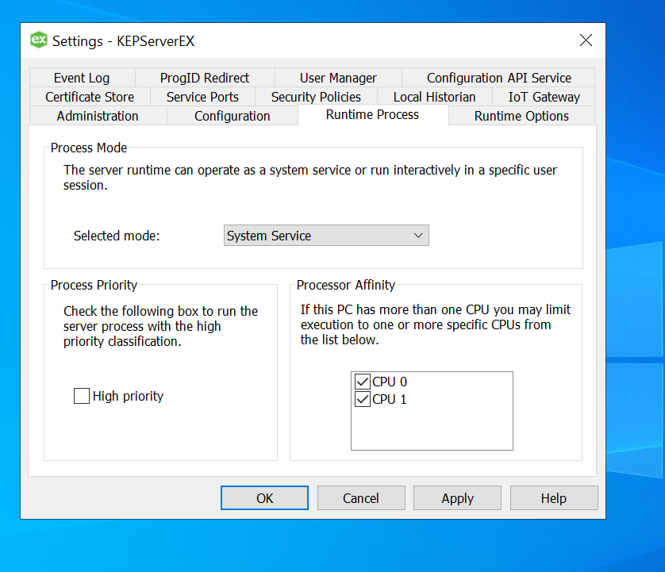This screenshot has height=572, width=665.
Task: Open the Selected mode dropdown
Action: click(326, 236)
